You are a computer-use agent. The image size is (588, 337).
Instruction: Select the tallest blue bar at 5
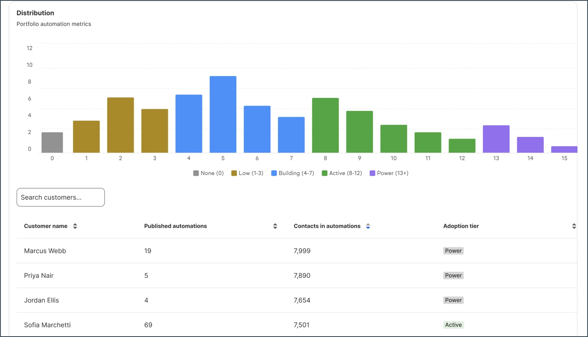[x=223, y=115]
